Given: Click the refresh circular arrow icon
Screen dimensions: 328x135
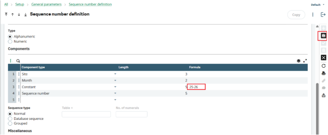Looking at the screenshot, I should pos(323,66).
